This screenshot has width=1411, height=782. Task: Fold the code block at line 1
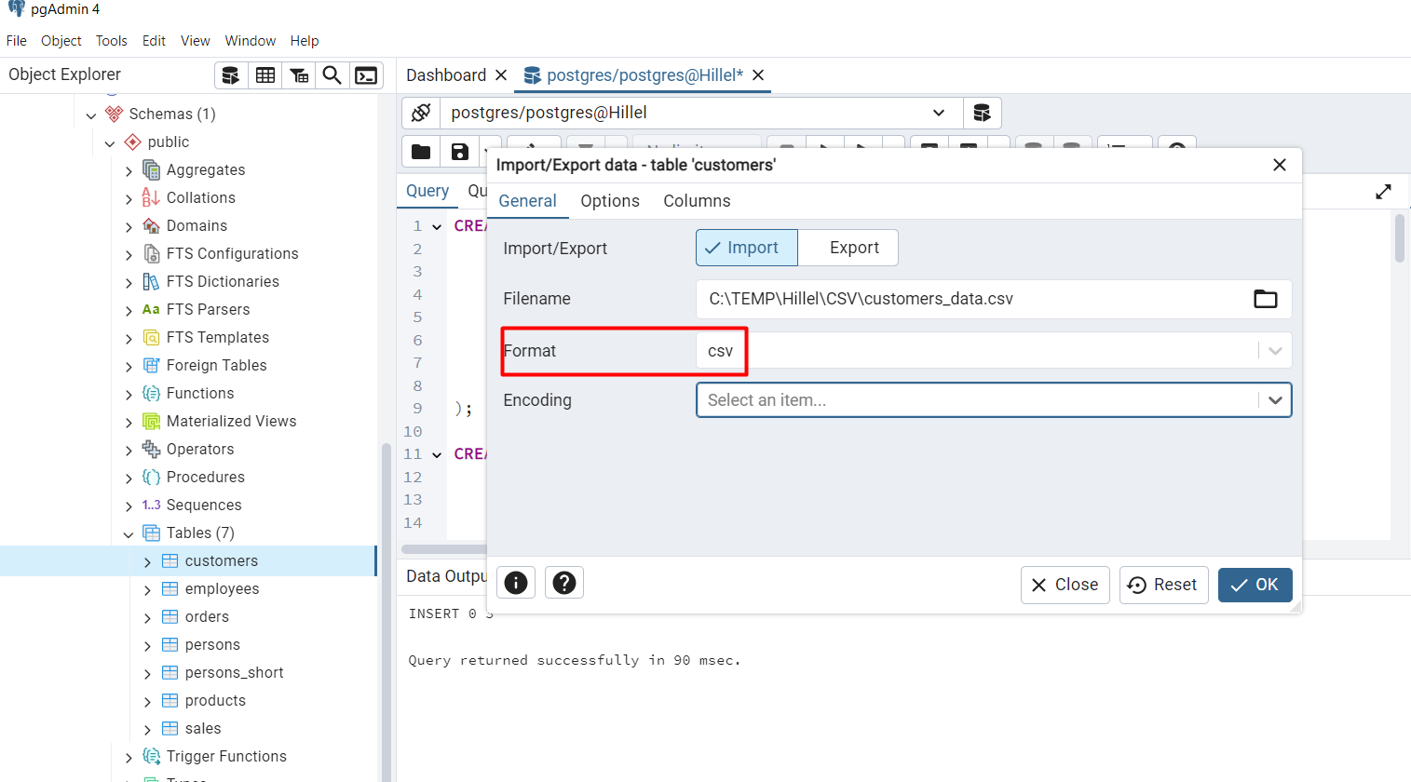(437, 226)
